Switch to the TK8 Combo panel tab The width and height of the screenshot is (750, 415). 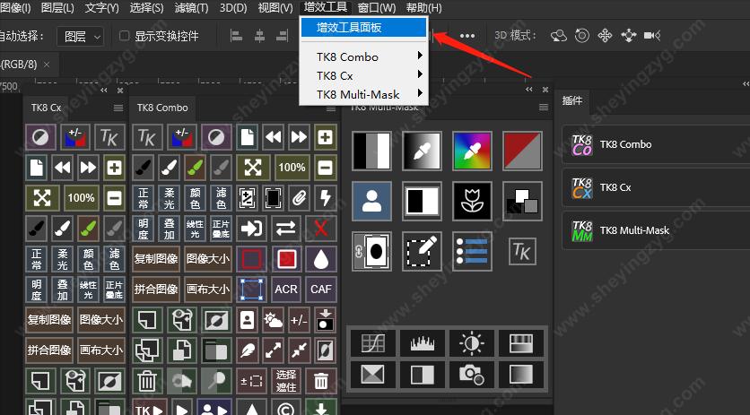(x=162, y=108)
